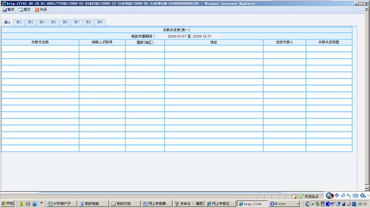The height and width of the screenshot is (208, 370).
Task: Click first-row input under 国家(地区)
Action: click(145, 49)
